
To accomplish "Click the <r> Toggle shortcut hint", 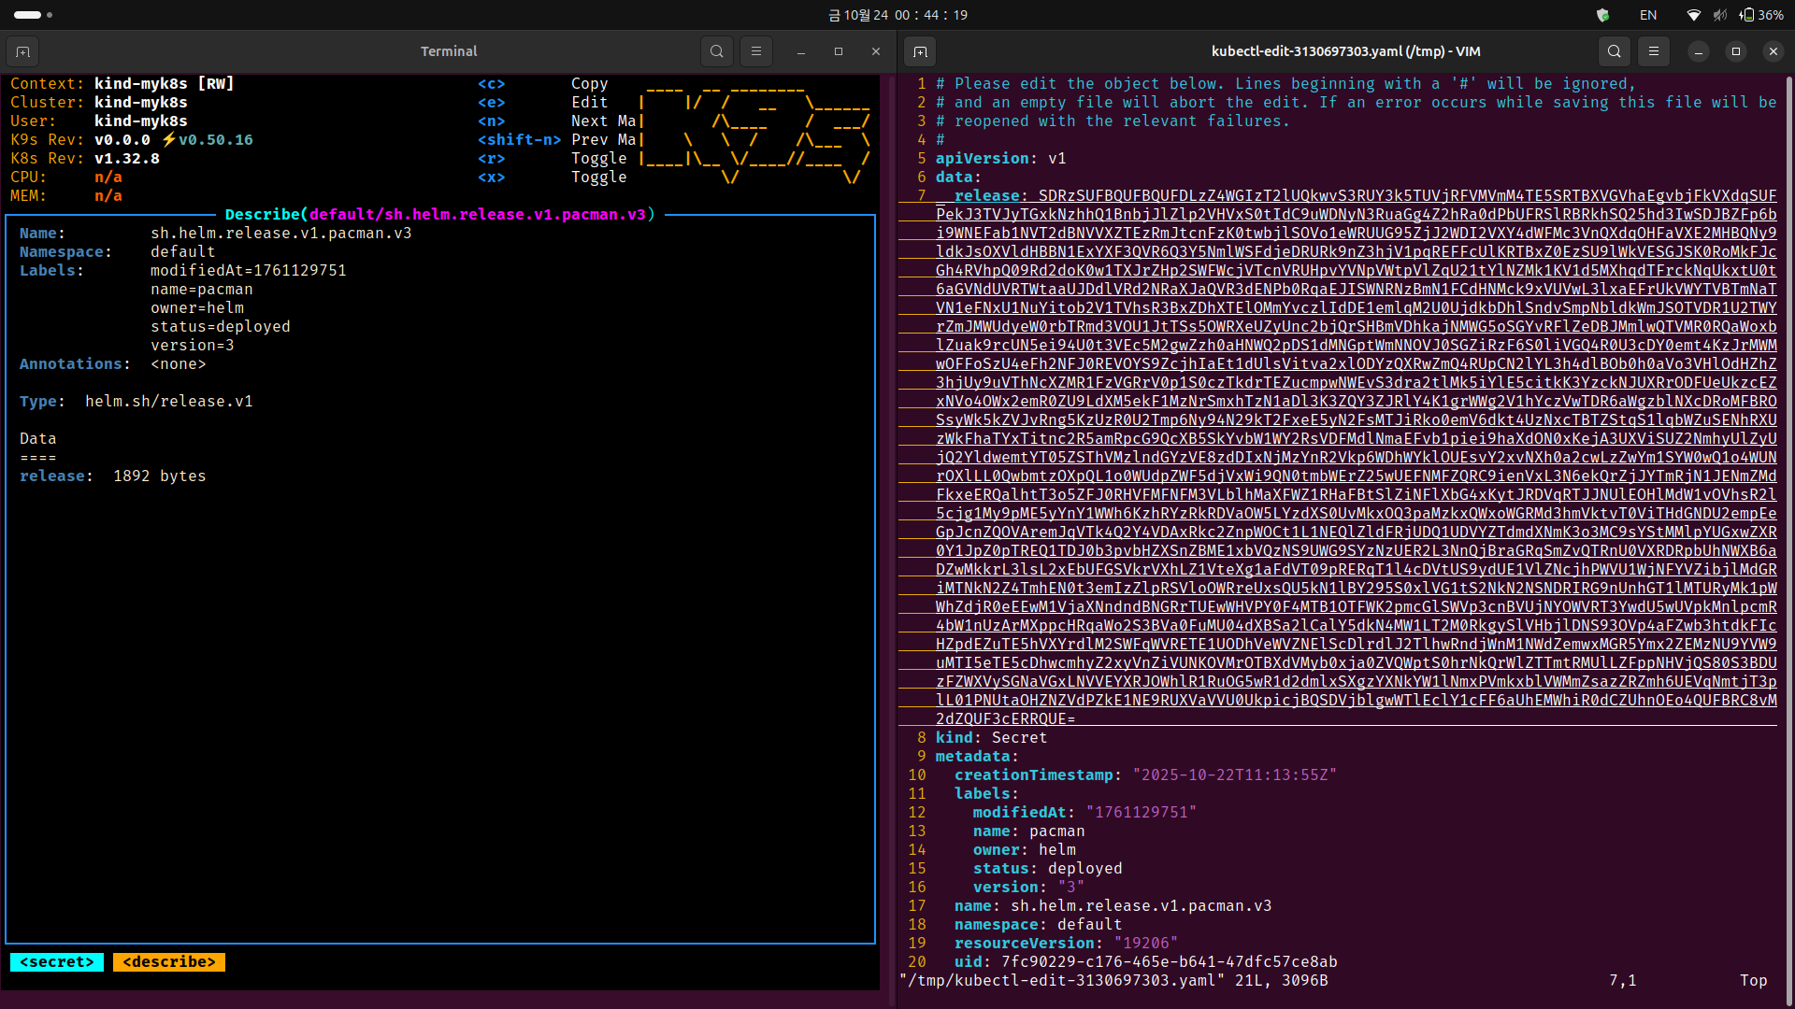I will 553,159.
